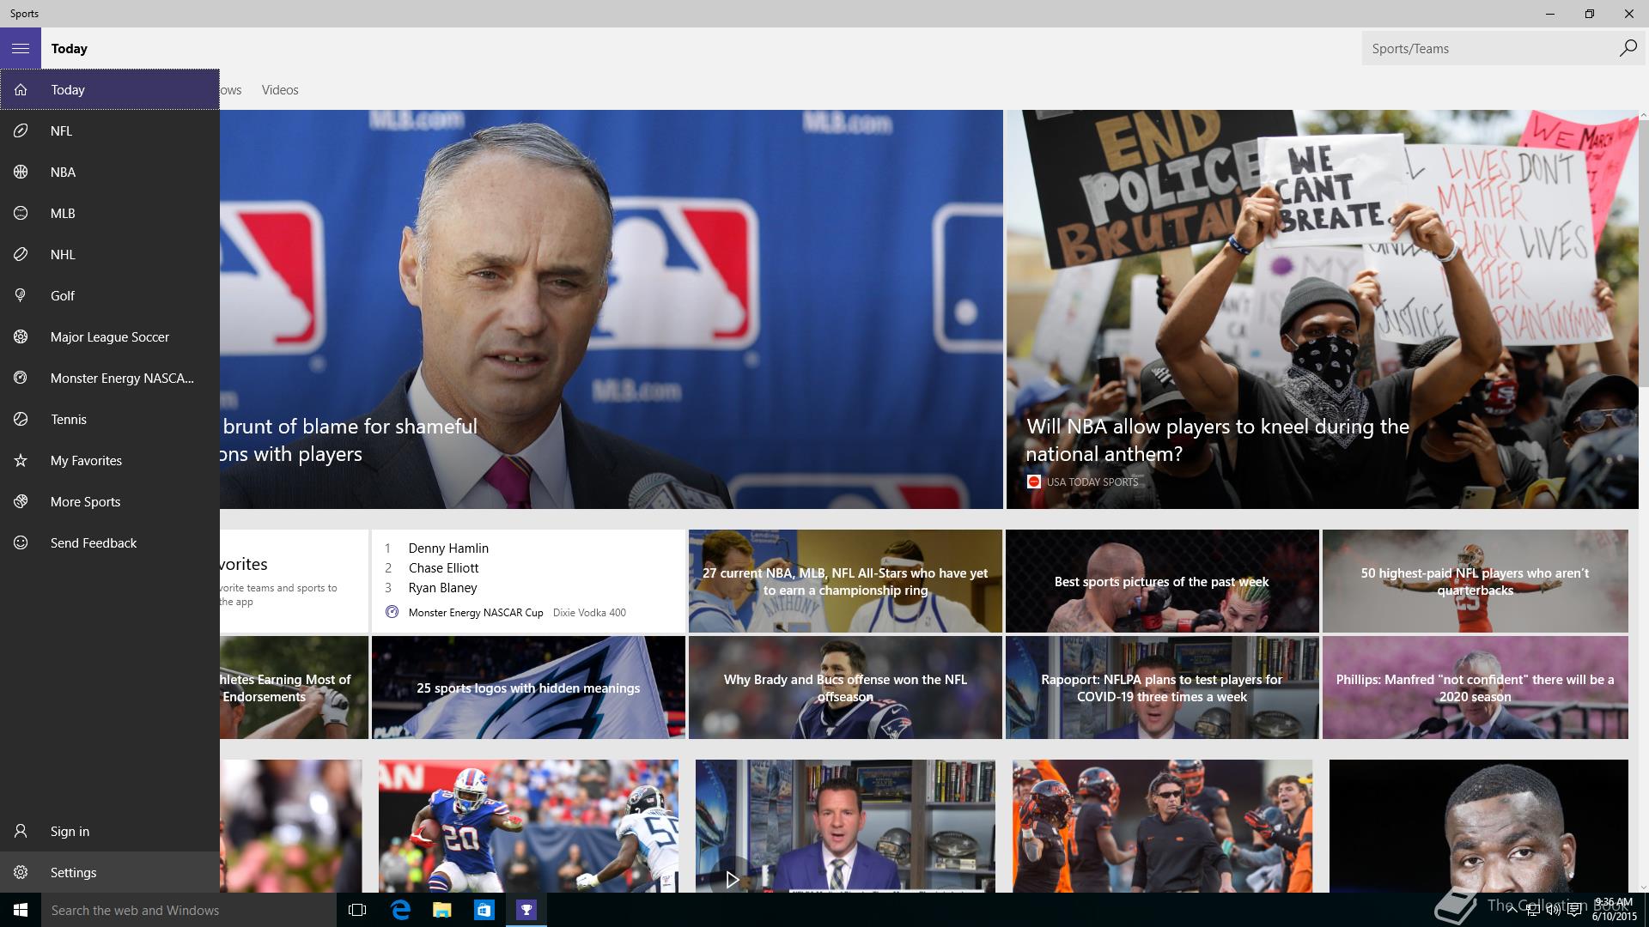Click Denny Hamlin in NASCAR standings
The width and height of the screenshot is (1649, 927).
pos(448,548)
